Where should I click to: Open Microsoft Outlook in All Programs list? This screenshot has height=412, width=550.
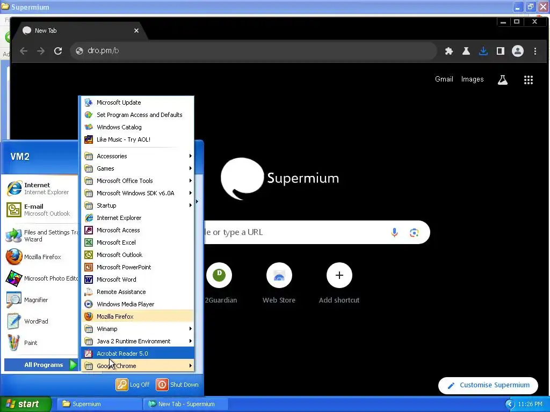[137, 255]
